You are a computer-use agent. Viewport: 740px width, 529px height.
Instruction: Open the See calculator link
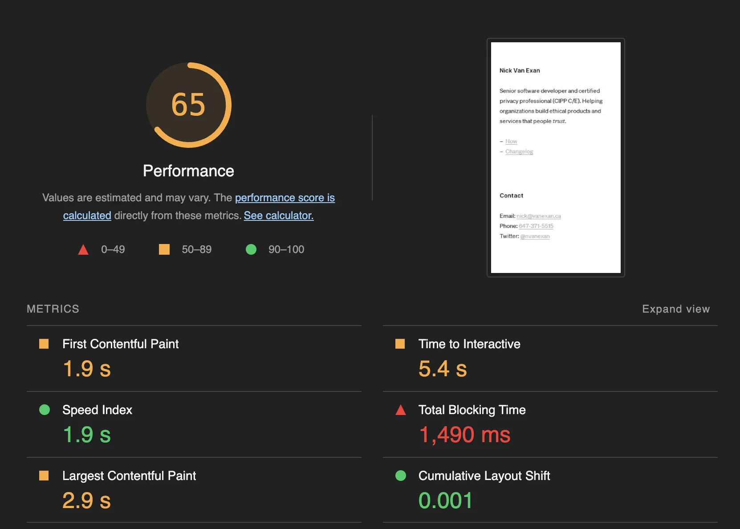[x=279, y=216]
